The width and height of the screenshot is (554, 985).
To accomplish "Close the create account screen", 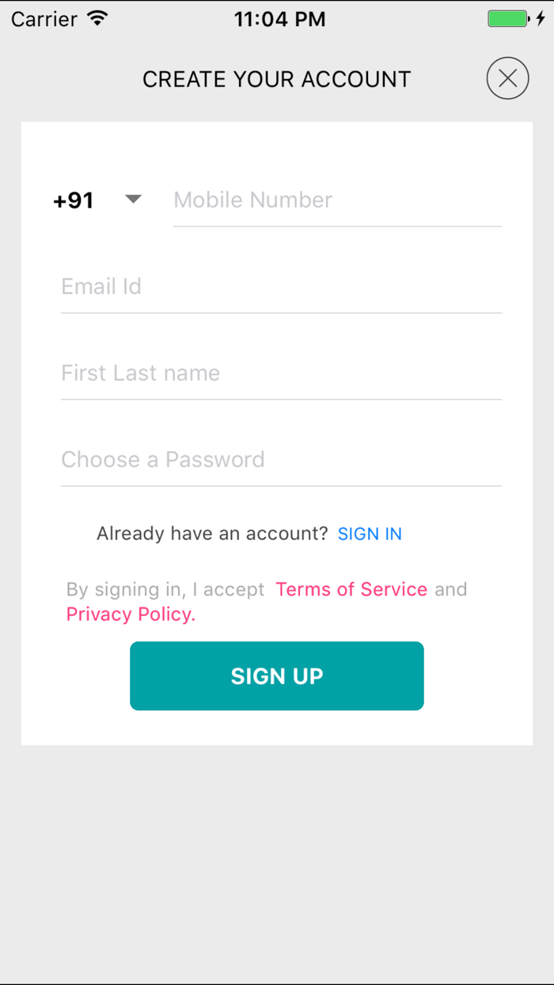I will click(507, 78).
